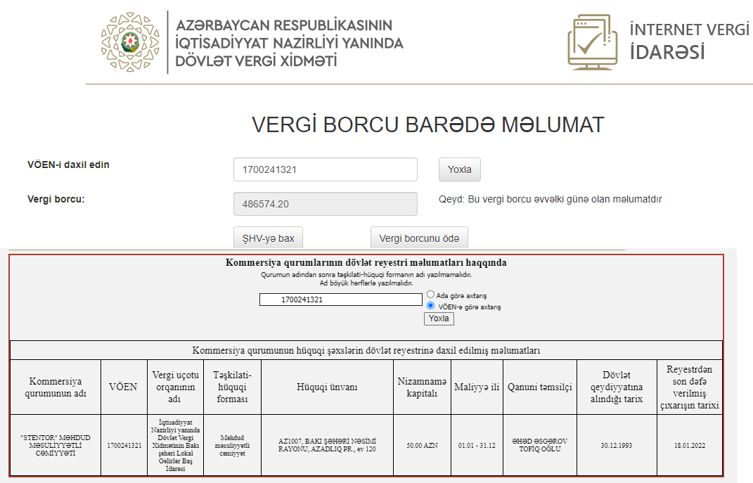Click the note text 'Qeyd: Bu vergi borcu...'
This screenshot has height=483, width=753.
pos(551,199)
